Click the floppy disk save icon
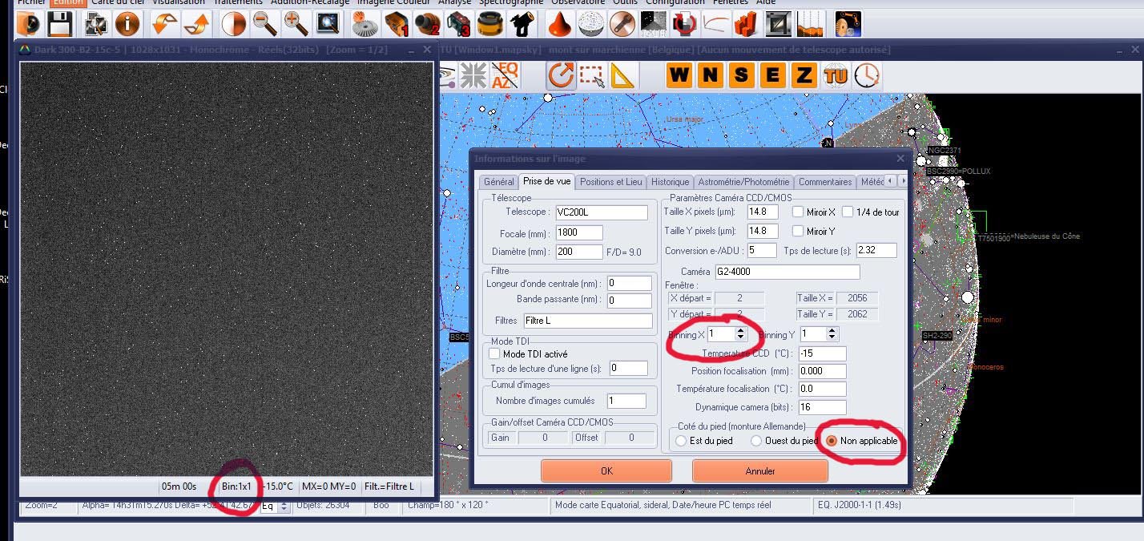Image resolution: width=1144 pixels, height=541 pixels. coord(60,24)
